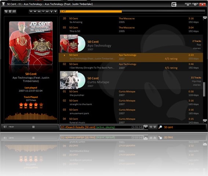This screenshot has height=176, width=208.
Task: Mute audio using the speaker icon
Action: [5, 127]
